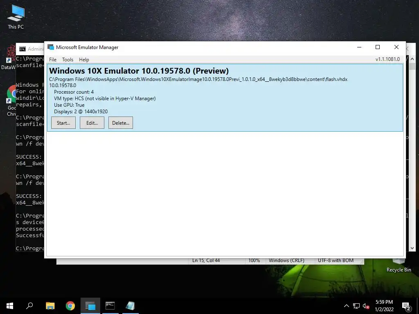Open taskbar Search
The height and width of the screenshot is (314, 419).
[29, 306]
